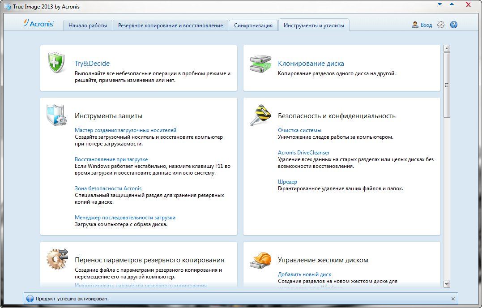
Task: Click the hard disk management helmet icon
Action: (260, 259)
